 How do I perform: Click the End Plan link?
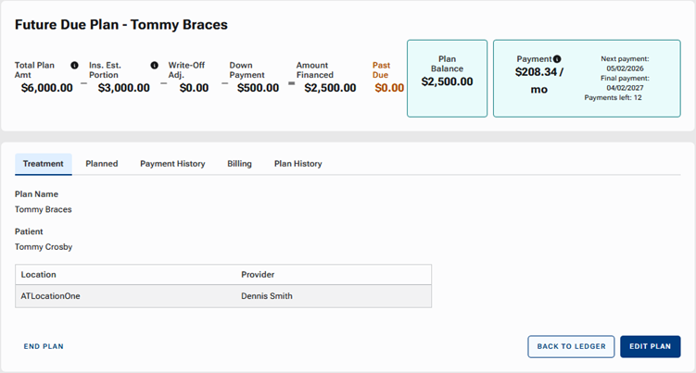[x=44, y=346]
